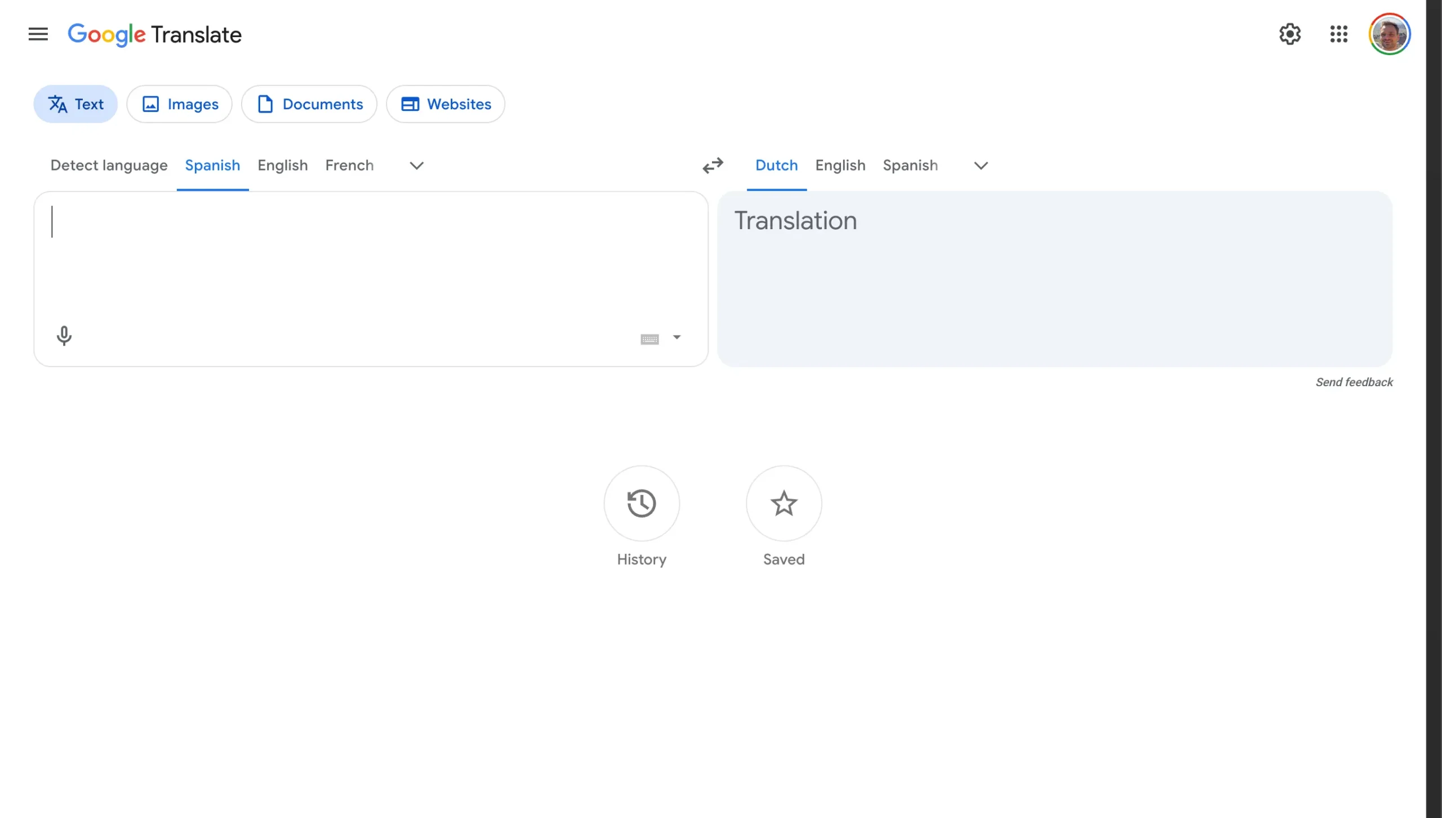Open the Google account profile picture
The width and height of the screenshot is (1442, 818).
click(1390, 34)
